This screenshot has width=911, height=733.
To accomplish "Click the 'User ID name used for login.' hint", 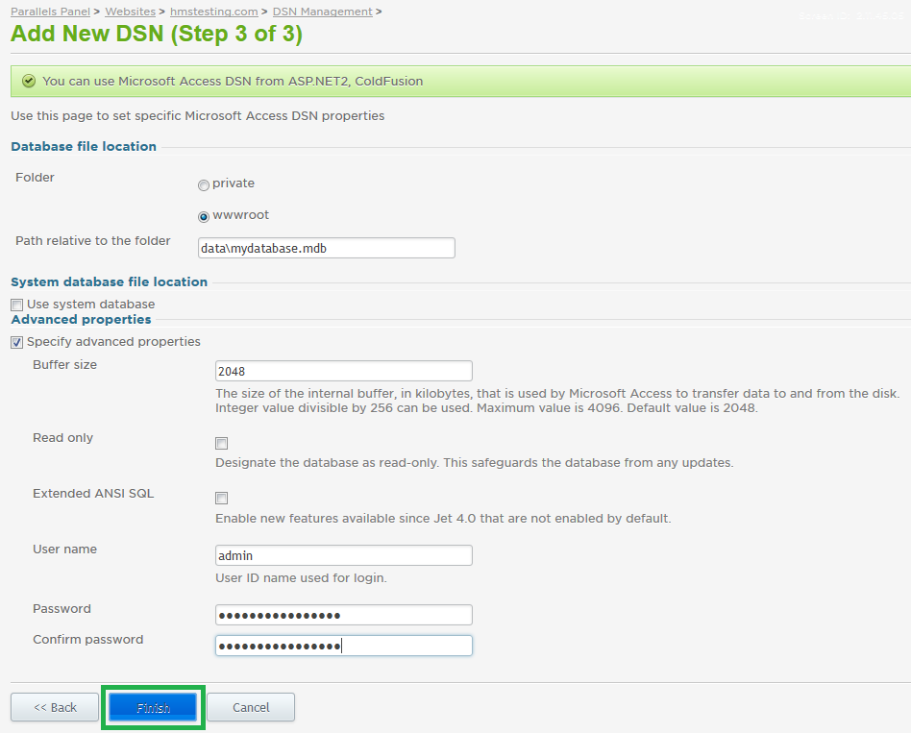I will point(301,578).
